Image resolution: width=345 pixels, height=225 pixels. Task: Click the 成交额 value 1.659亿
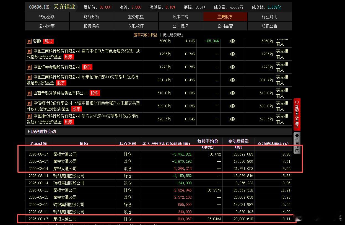pyautogui.click(x=274, y=7)
